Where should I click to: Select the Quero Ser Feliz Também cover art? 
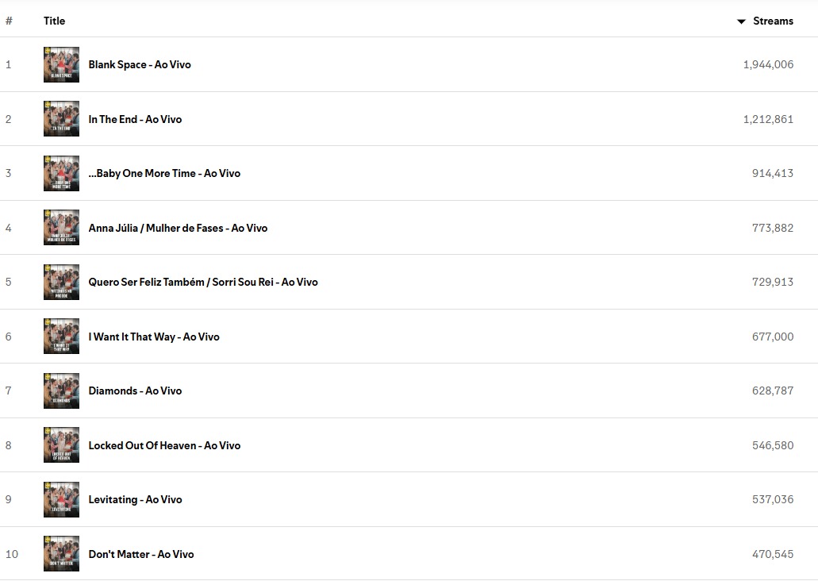coord(62,282)
